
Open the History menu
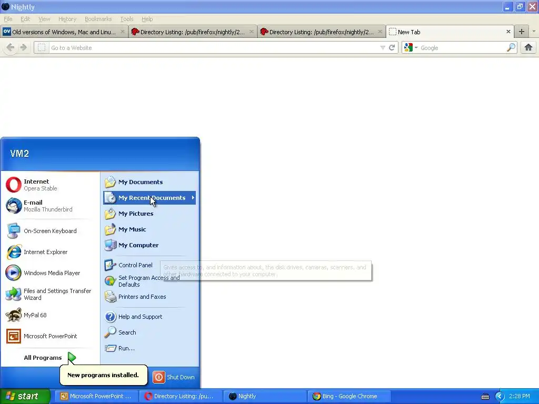[x=67, y=19]
